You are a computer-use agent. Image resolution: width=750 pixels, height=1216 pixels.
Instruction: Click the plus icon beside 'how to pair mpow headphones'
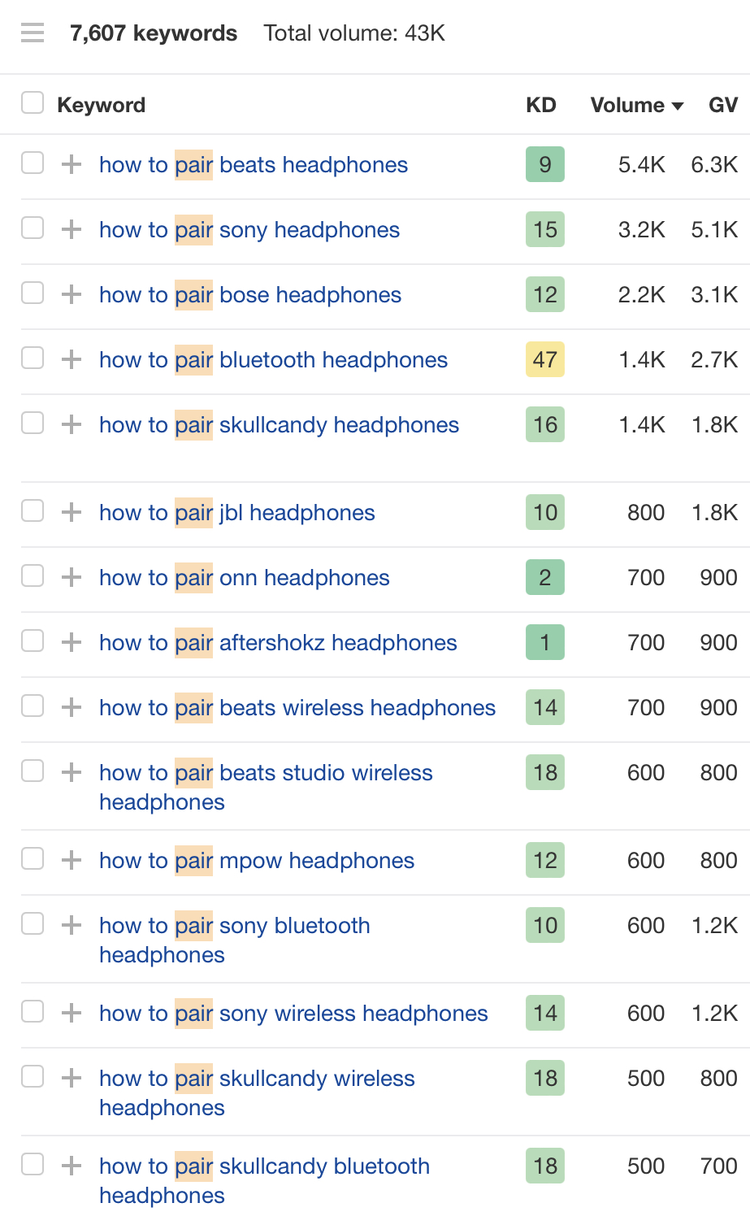coord(72,860)
